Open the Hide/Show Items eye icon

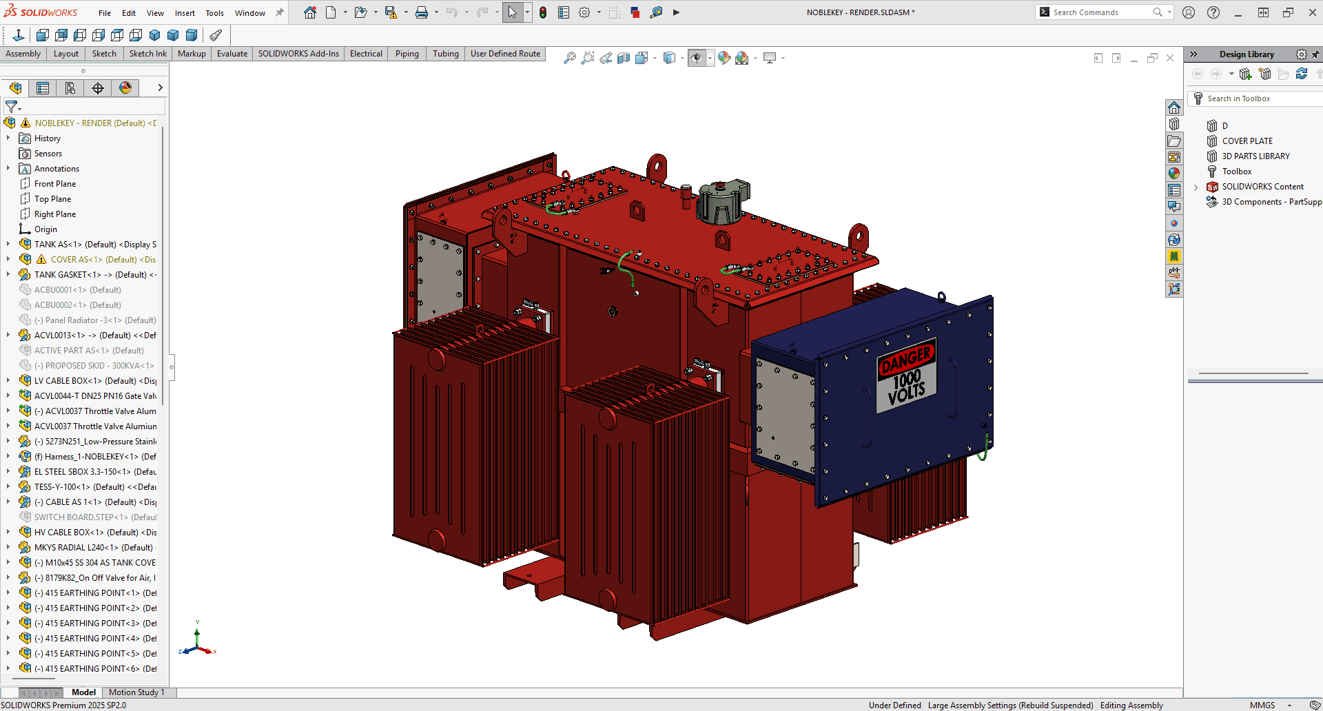[x=698, y=58]
